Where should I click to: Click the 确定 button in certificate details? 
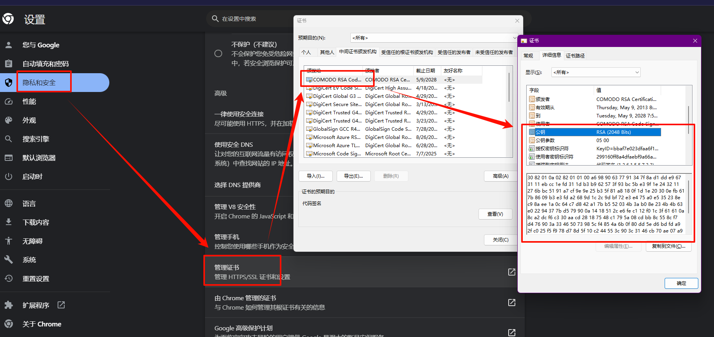[x=681, y=283]
